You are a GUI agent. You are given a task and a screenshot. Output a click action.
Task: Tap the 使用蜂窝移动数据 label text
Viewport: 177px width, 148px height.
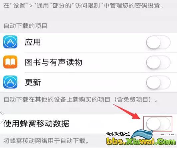(36, 123)
